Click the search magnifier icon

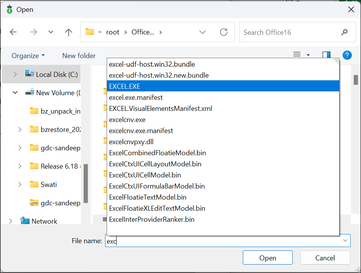point(344,32)
